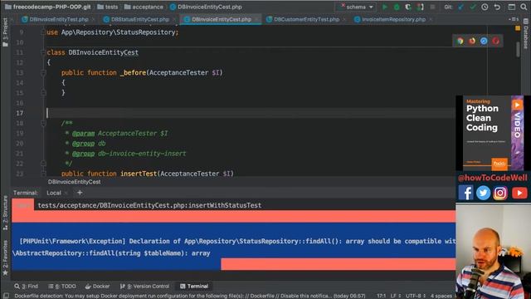Click the grey stop process icon
This screenshot has height=299, width=531.
[432, 7]
